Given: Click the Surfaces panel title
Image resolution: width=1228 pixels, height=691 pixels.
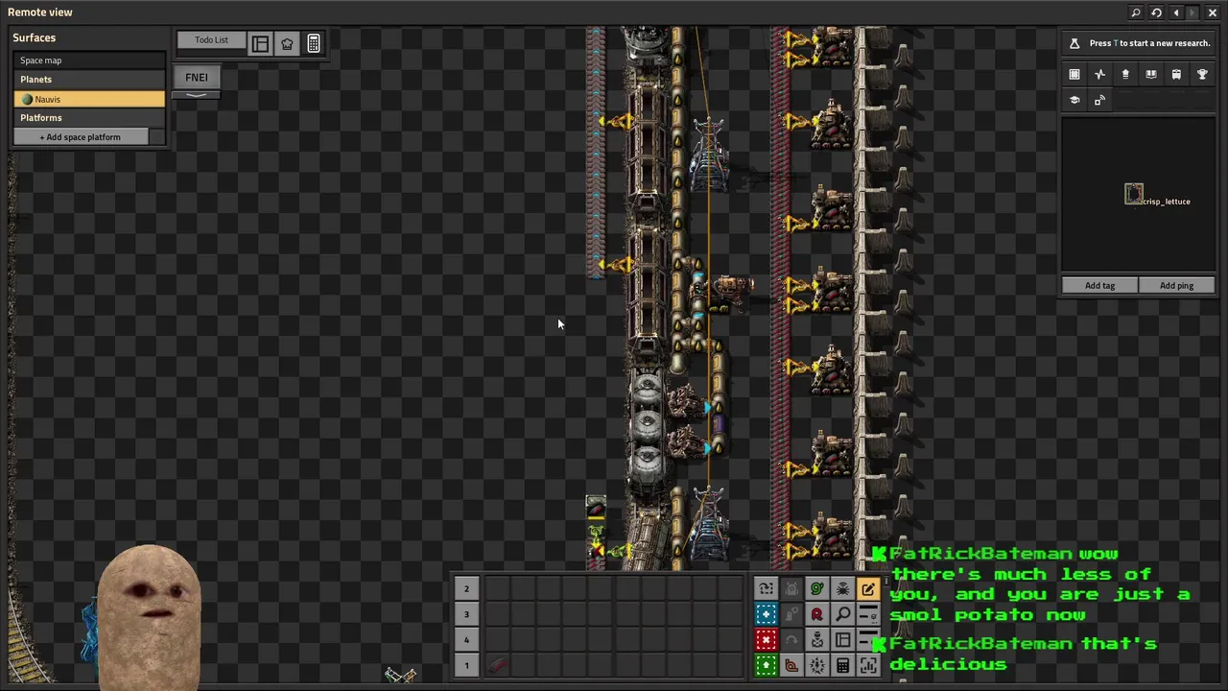Looking at the screenshot, I should [x=35, y=37].
